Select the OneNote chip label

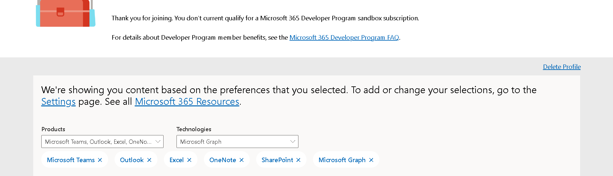tap(223, 160)
